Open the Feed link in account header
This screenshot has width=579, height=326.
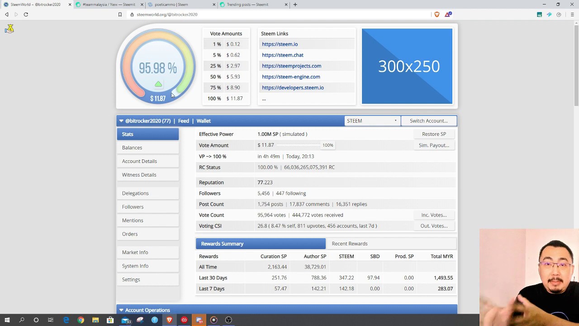[x=183, y=121]
